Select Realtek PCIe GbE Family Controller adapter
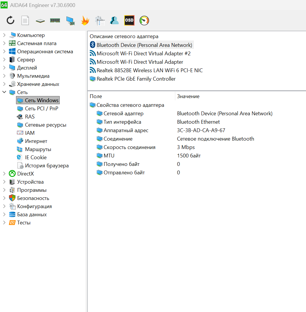 coord(136,79)
